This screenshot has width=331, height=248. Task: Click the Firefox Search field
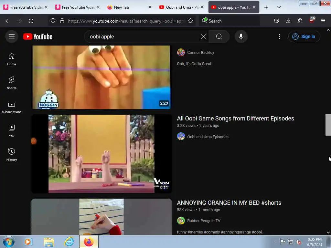point(229,21)
